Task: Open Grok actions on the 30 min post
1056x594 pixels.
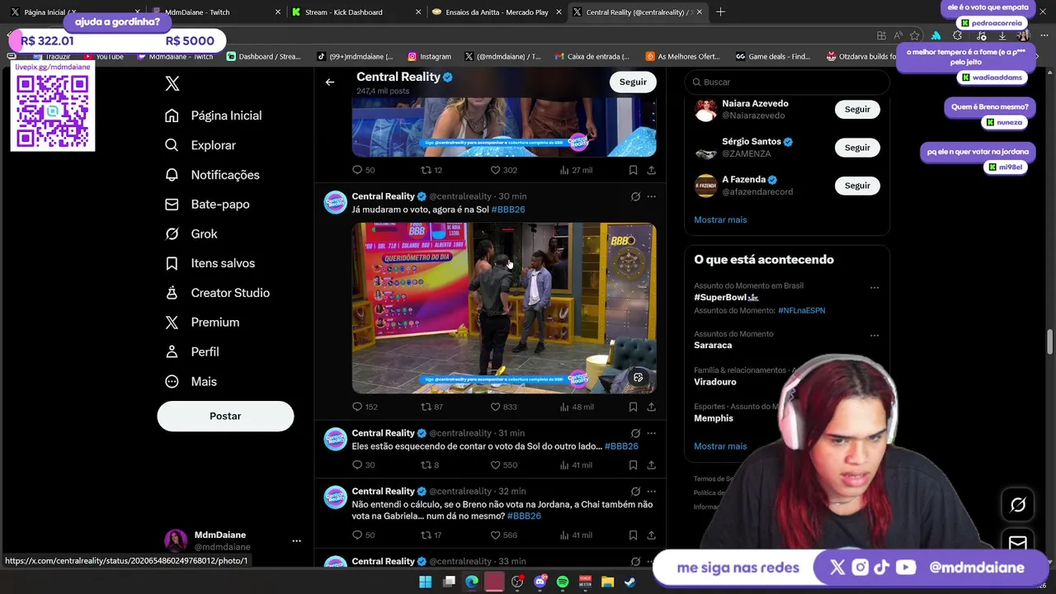Action: 635,196
